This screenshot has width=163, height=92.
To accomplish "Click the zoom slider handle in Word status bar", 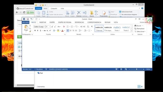I will pos(137,69).
